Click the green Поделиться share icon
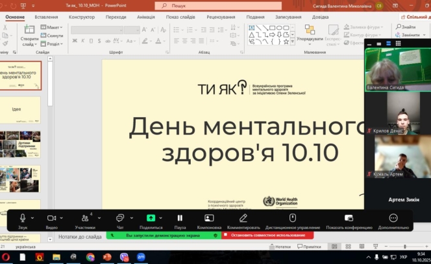 coord(151,219)
